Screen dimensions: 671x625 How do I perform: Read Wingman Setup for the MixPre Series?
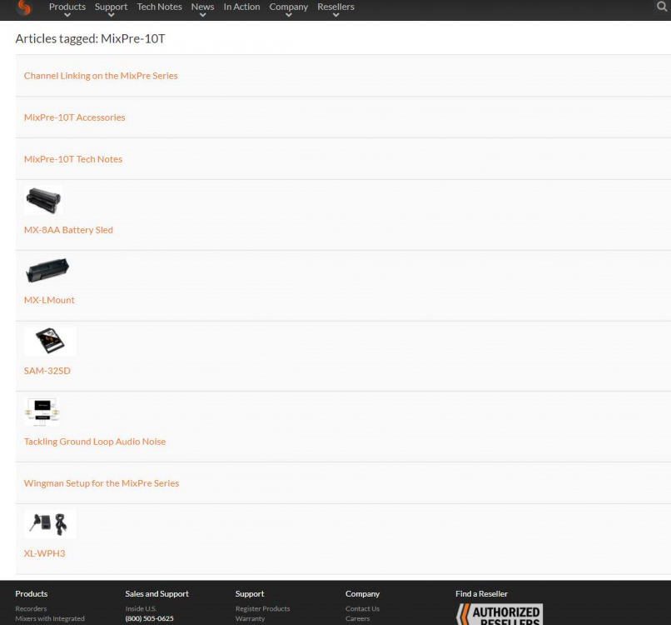tap(102, 483)
